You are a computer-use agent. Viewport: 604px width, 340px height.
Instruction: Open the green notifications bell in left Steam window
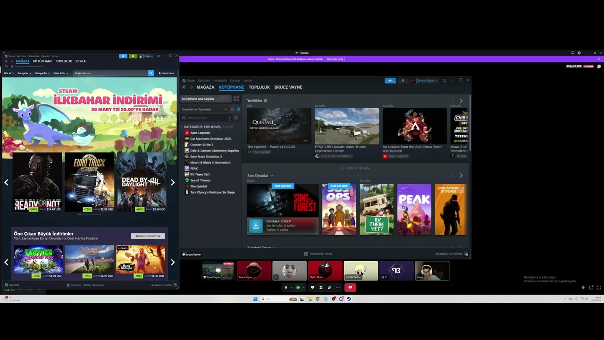coord(133,56)
